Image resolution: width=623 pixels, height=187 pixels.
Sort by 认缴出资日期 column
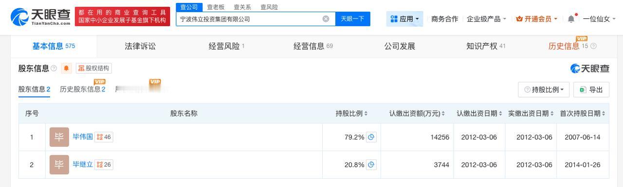pos(479,113)
